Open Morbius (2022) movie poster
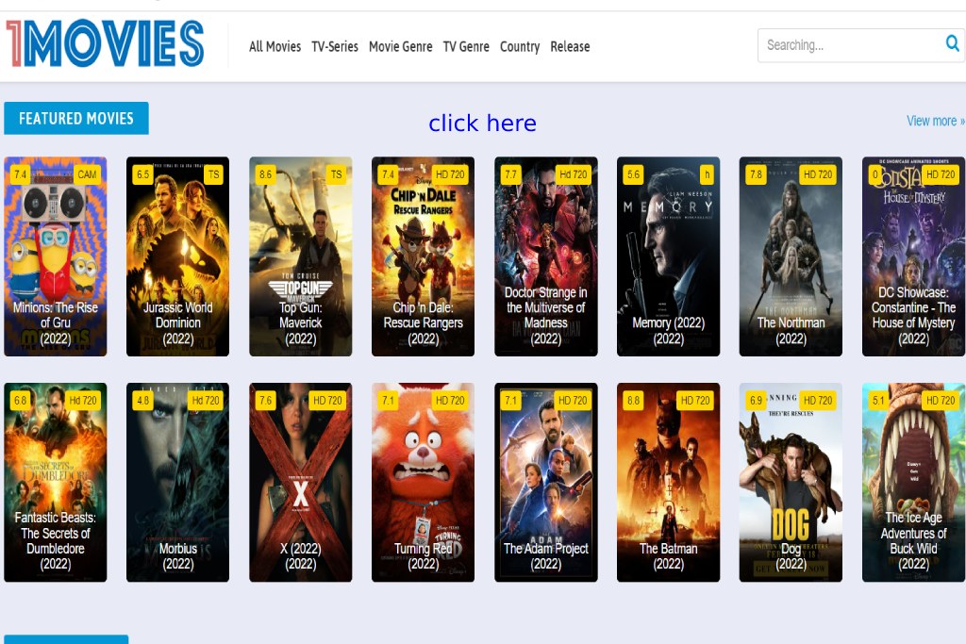The width and height of the screenshot is (966, 644). pyautogui.click(x=178, y=483)
